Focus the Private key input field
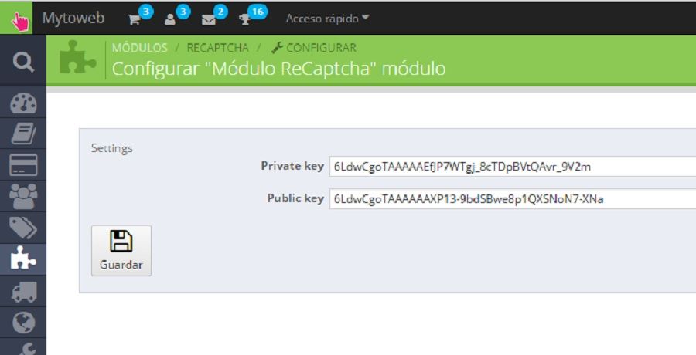Image resolution: width=696 pixels, height=355 pixels. tap(513, 167)
